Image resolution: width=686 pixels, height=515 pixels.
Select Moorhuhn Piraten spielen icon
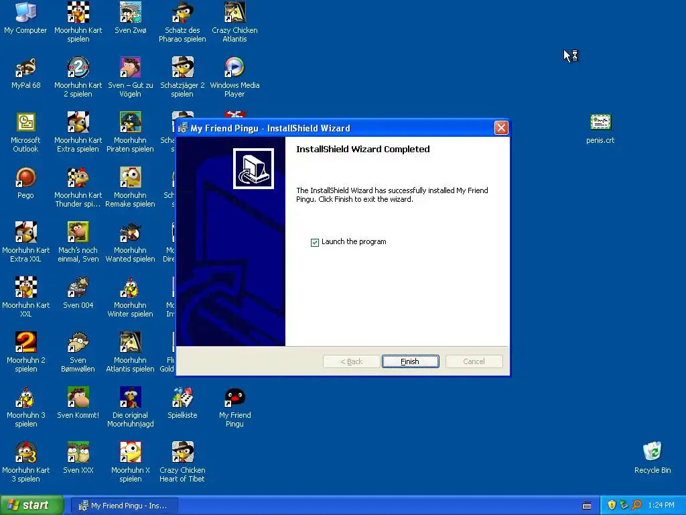131,132
